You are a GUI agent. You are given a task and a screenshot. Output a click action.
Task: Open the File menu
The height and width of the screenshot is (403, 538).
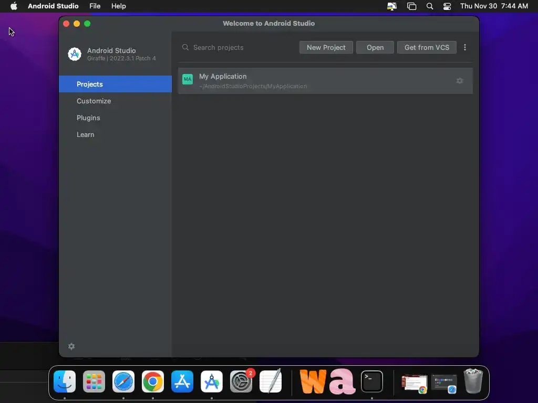click(95, 6)
